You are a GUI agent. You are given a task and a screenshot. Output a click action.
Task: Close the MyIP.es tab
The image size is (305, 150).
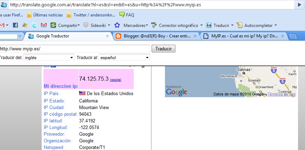[x=283, y=36]
